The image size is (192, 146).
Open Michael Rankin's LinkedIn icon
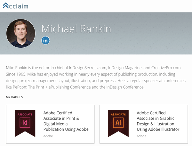pyautogui.click(x=45, y=40)
